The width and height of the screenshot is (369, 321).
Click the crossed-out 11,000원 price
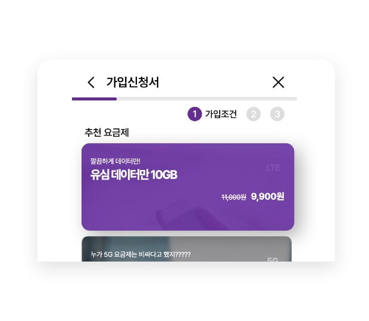(234, 197)
